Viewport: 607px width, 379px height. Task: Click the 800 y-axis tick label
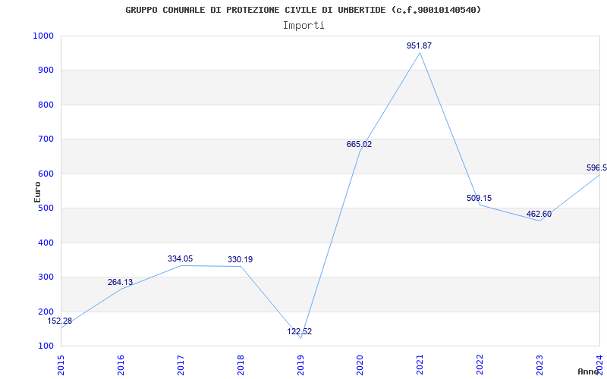[x=46, y=105]
